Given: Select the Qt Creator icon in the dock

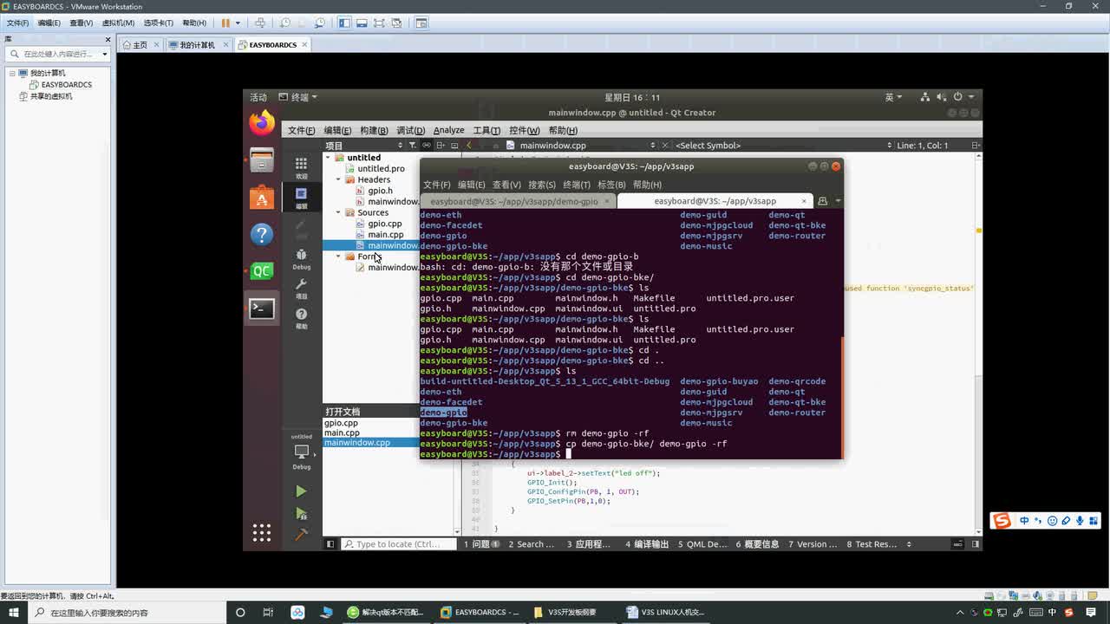Looking at the screenshot, I should (262, 271).
